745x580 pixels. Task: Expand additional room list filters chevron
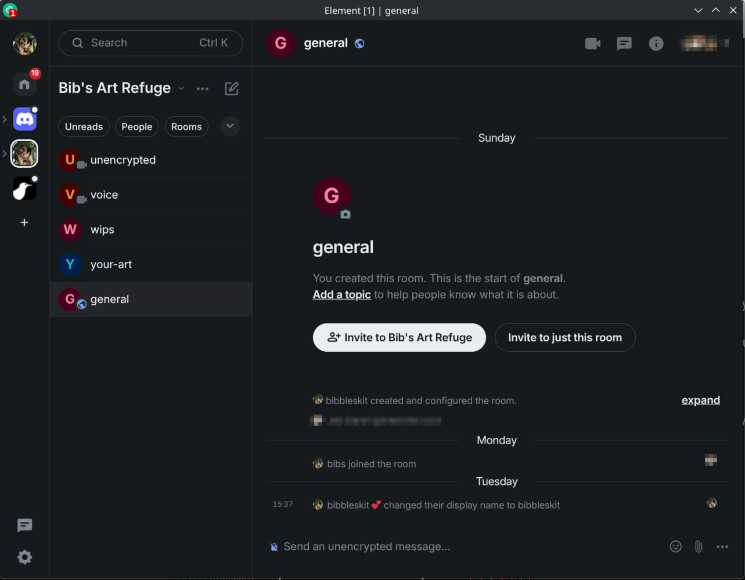tap(230, 126)
